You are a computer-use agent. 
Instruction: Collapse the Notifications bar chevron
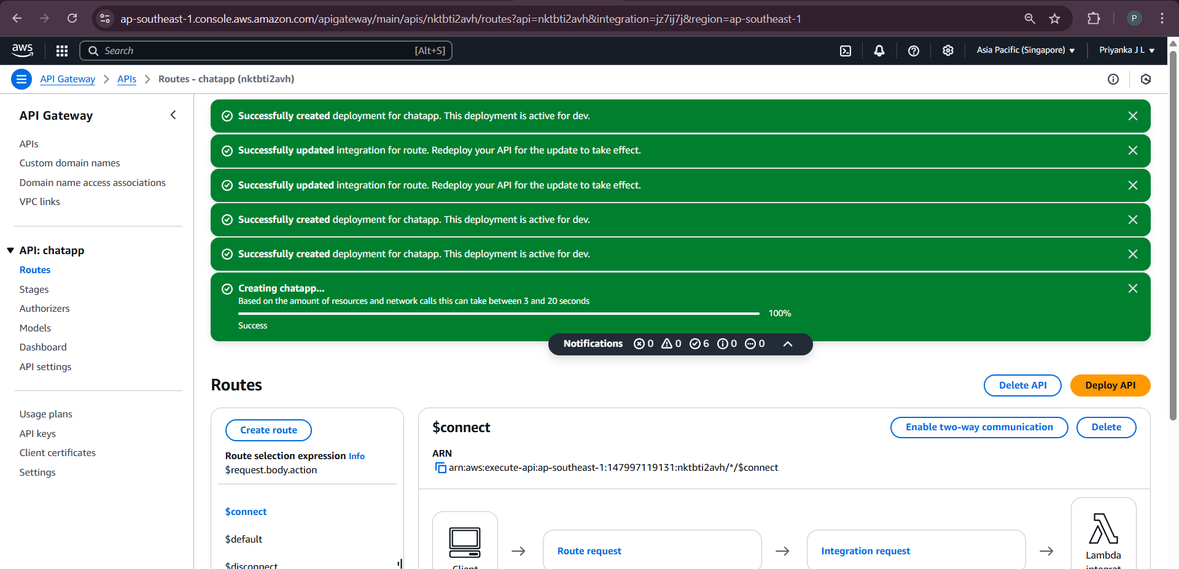[x=788, y=344]
